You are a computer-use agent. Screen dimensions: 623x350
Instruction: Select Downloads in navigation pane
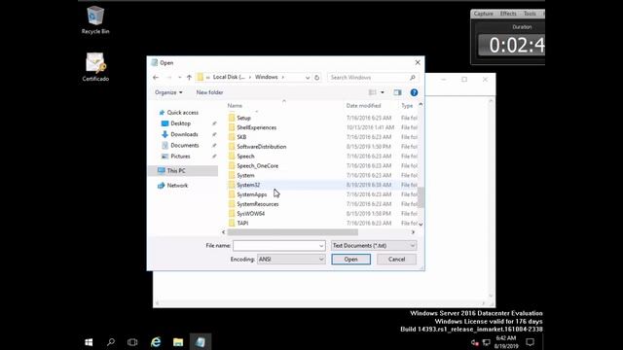coord(184,134)
